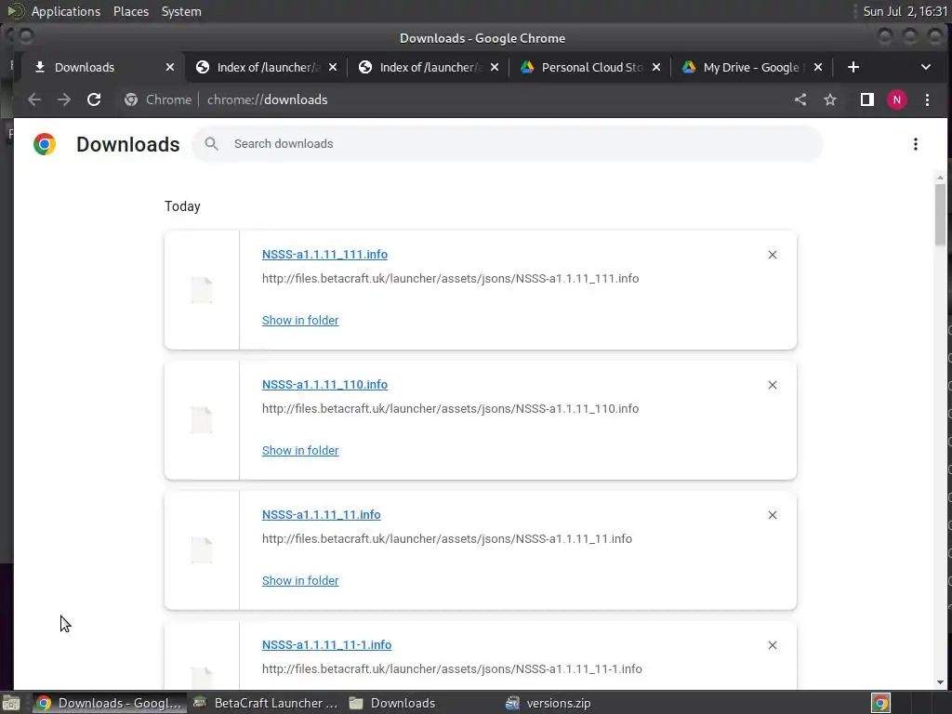Click the file icon of NSSS-a1.1.11_11.info
The height and width of the screenshot is (714, 952).
pos(202,550)
